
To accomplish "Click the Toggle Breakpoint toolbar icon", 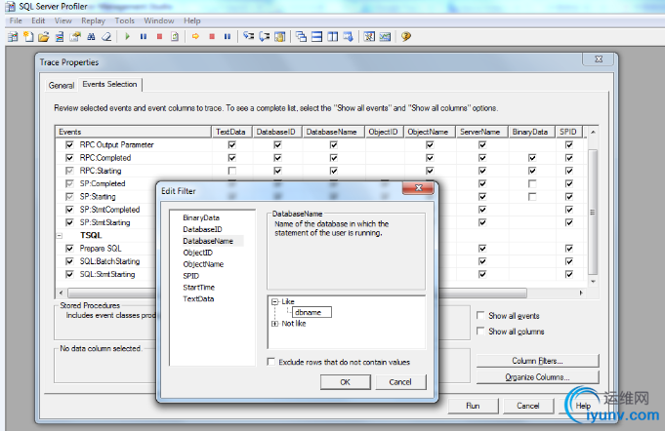I will click(280, 37).
